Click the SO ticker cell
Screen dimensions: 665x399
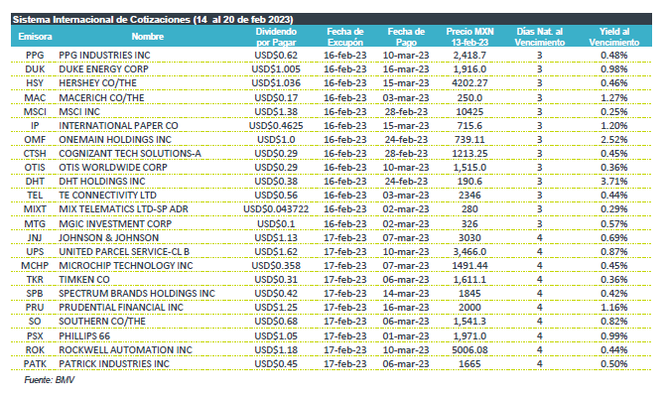(x=35, y=322)
